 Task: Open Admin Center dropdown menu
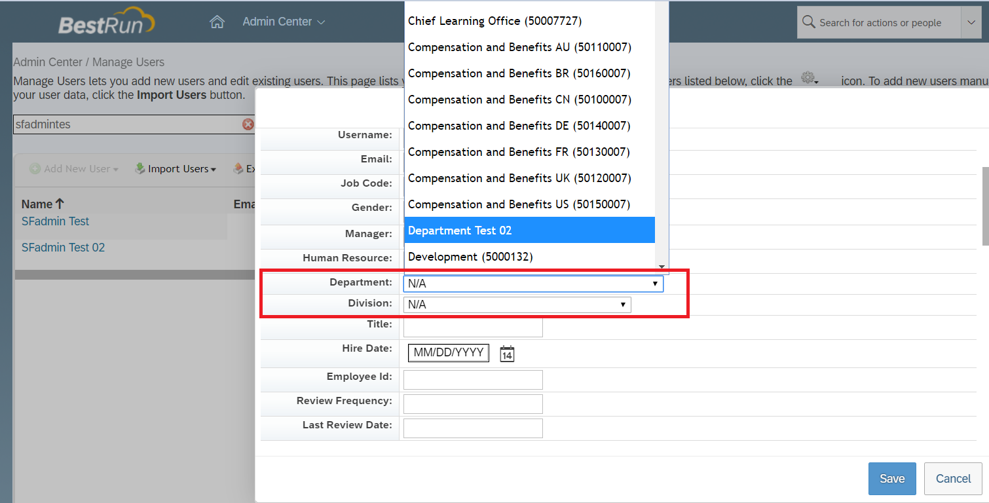[284, 22]
